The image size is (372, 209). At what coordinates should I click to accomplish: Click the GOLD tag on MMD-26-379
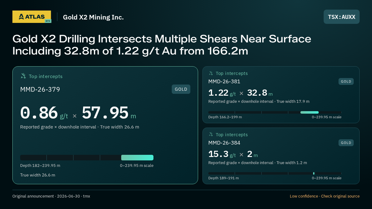[181, 89]
